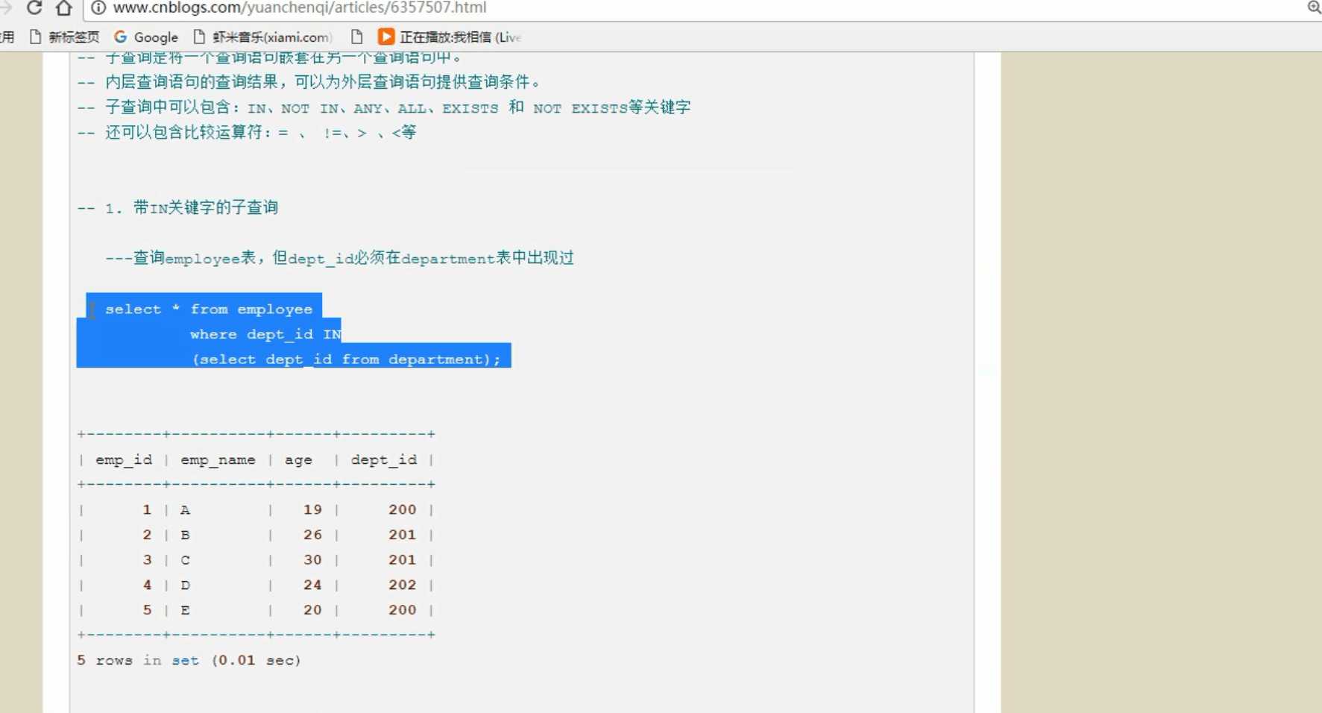The image size is (1322, 713).
Task: Open the Google bookmark
Action: pos(146,37)
